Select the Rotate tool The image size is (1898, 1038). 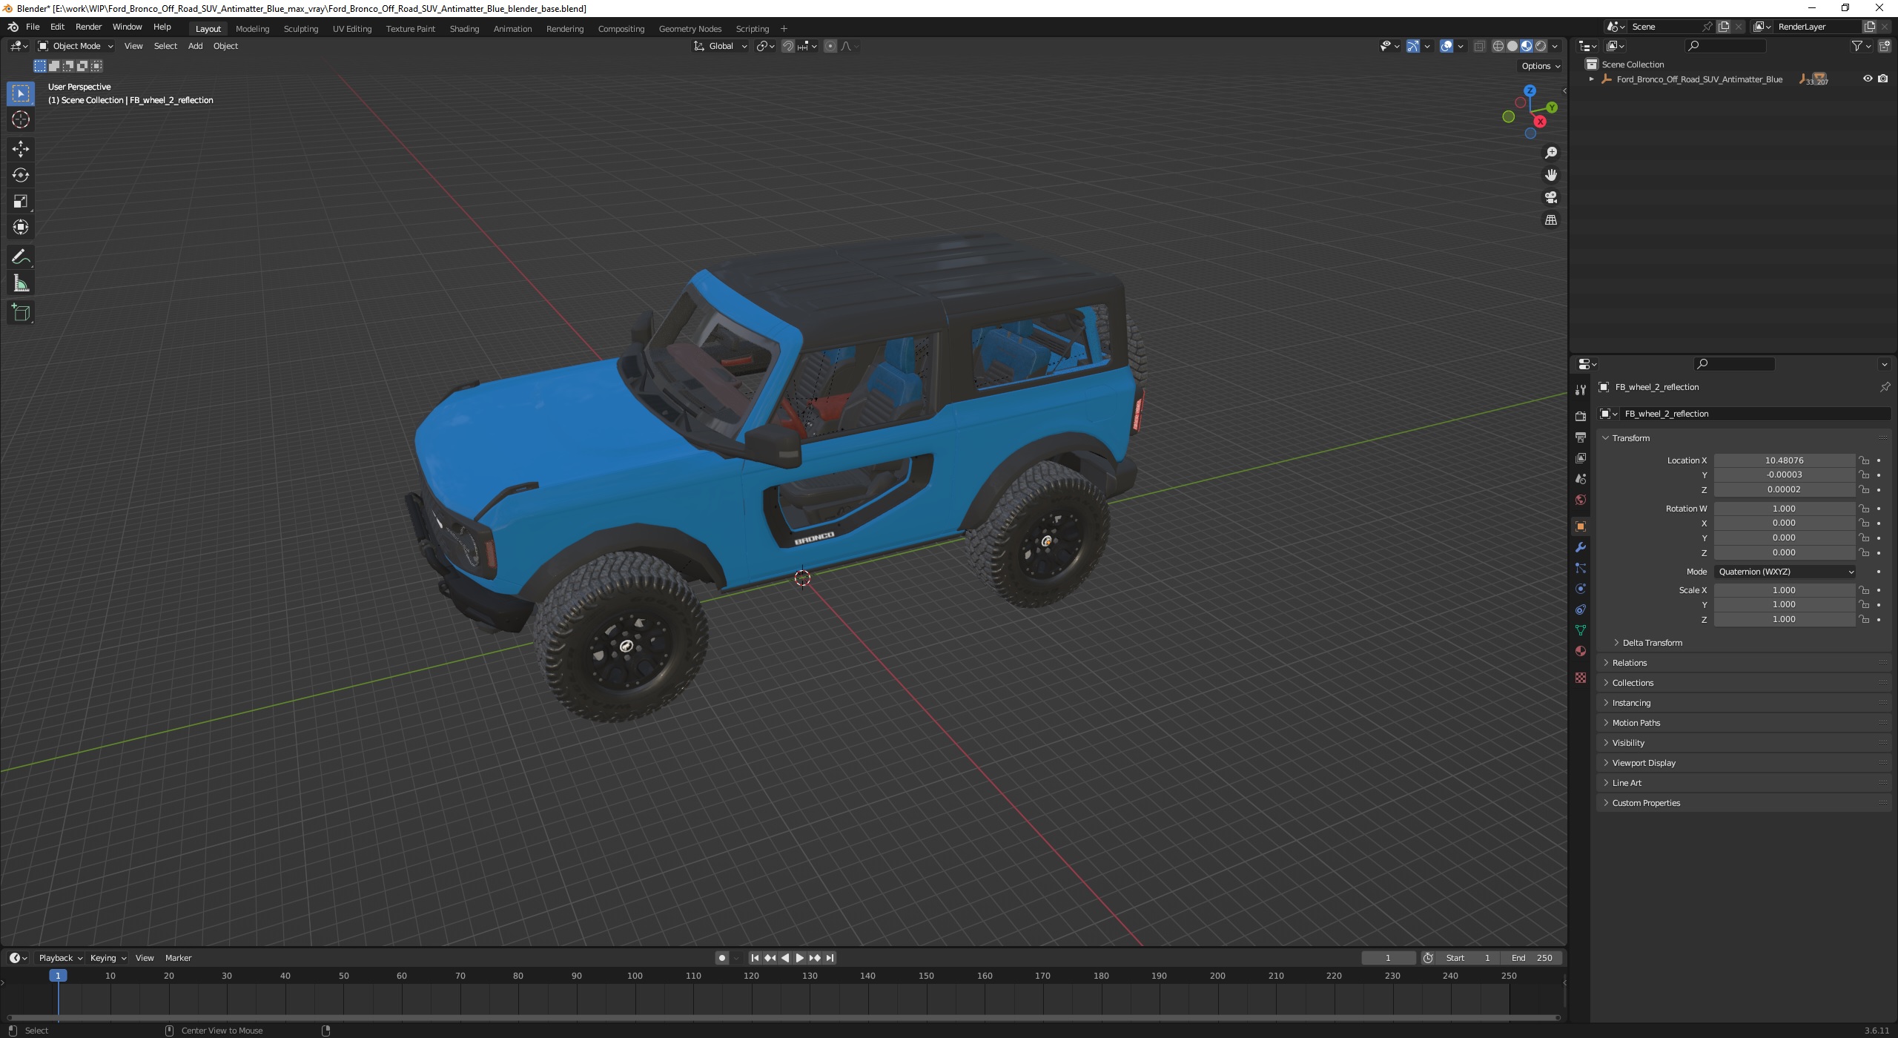tap(20, 175)
